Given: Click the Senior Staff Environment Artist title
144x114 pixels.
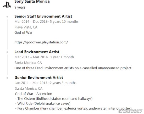Looking at the screenshot, I should (43, 16).
